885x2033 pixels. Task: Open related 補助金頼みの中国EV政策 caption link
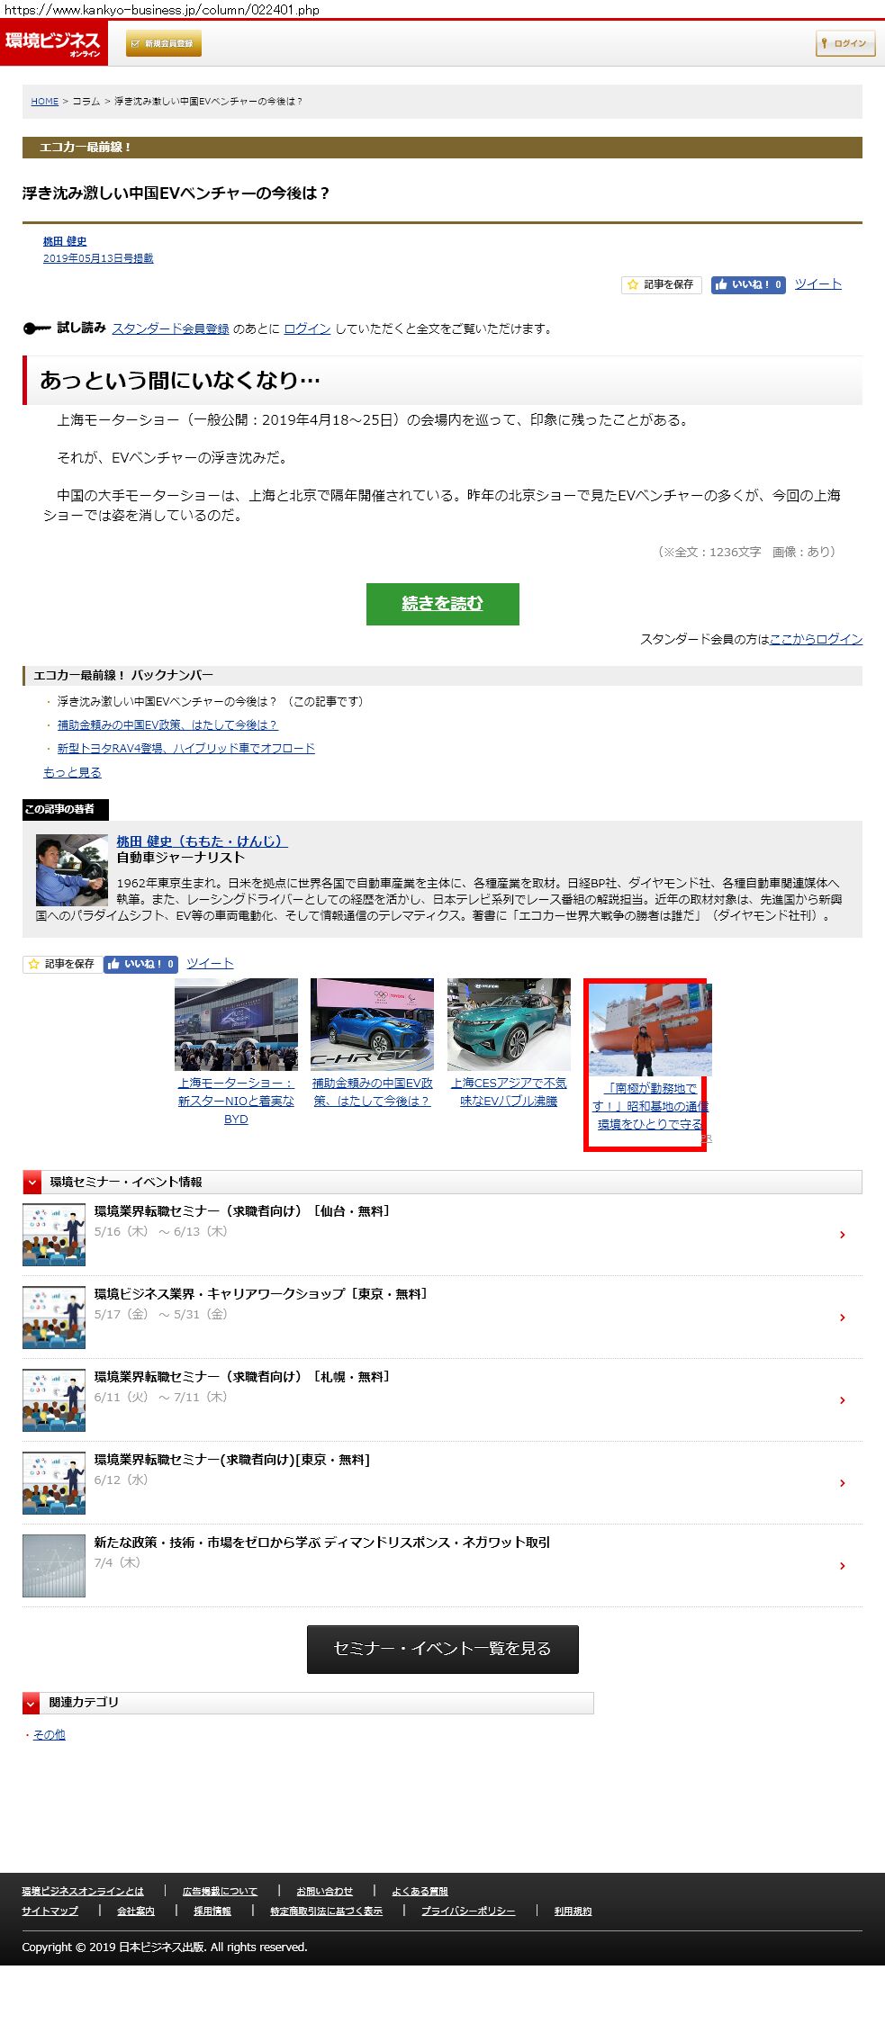click(x=372, y=1092)
